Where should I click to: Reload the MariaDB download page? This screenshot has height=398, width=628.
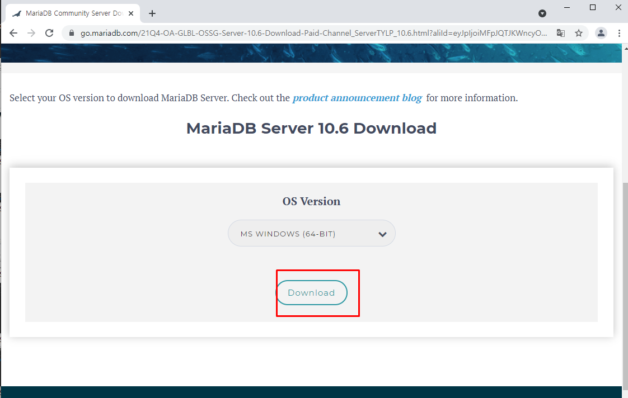[49, 33]
